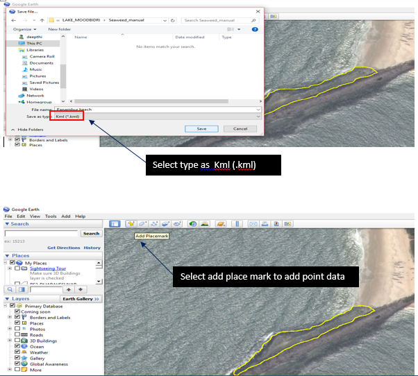Click the Email toolbar icon
The width and height of the screenshot is (418, 376).
coord(253,224)
